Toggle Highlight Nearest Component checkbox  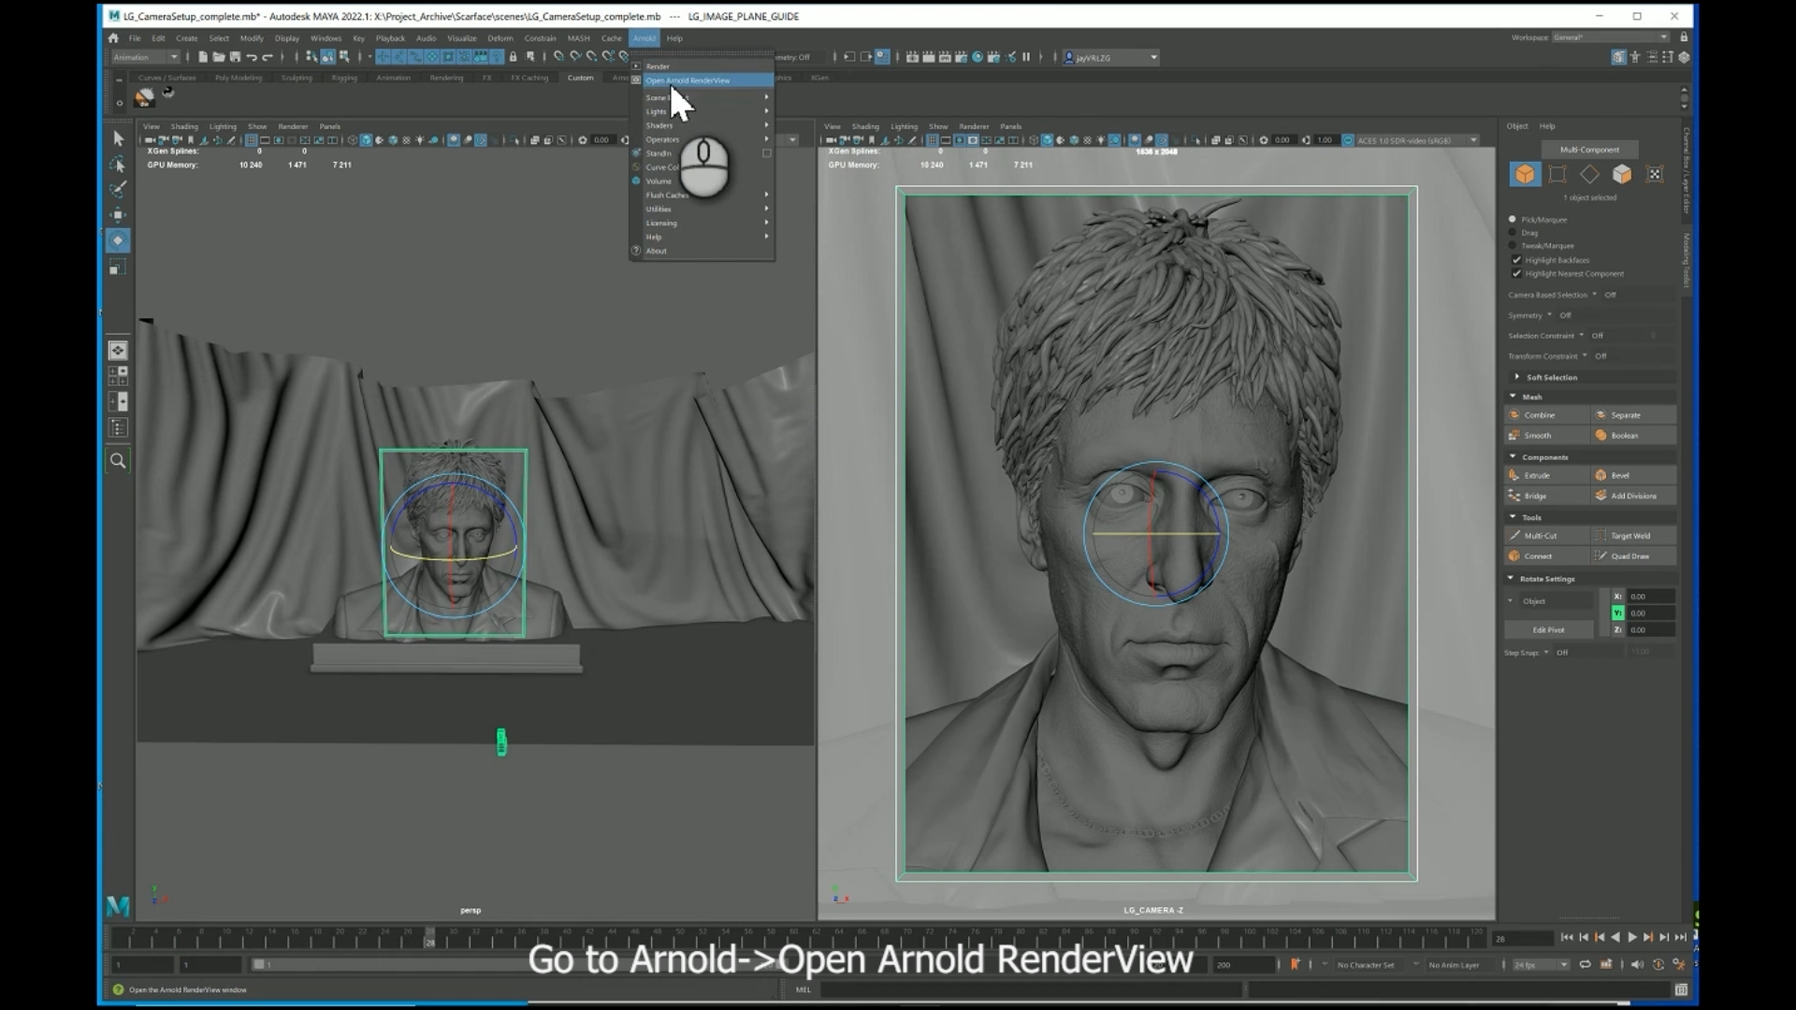click(1516, 274)
